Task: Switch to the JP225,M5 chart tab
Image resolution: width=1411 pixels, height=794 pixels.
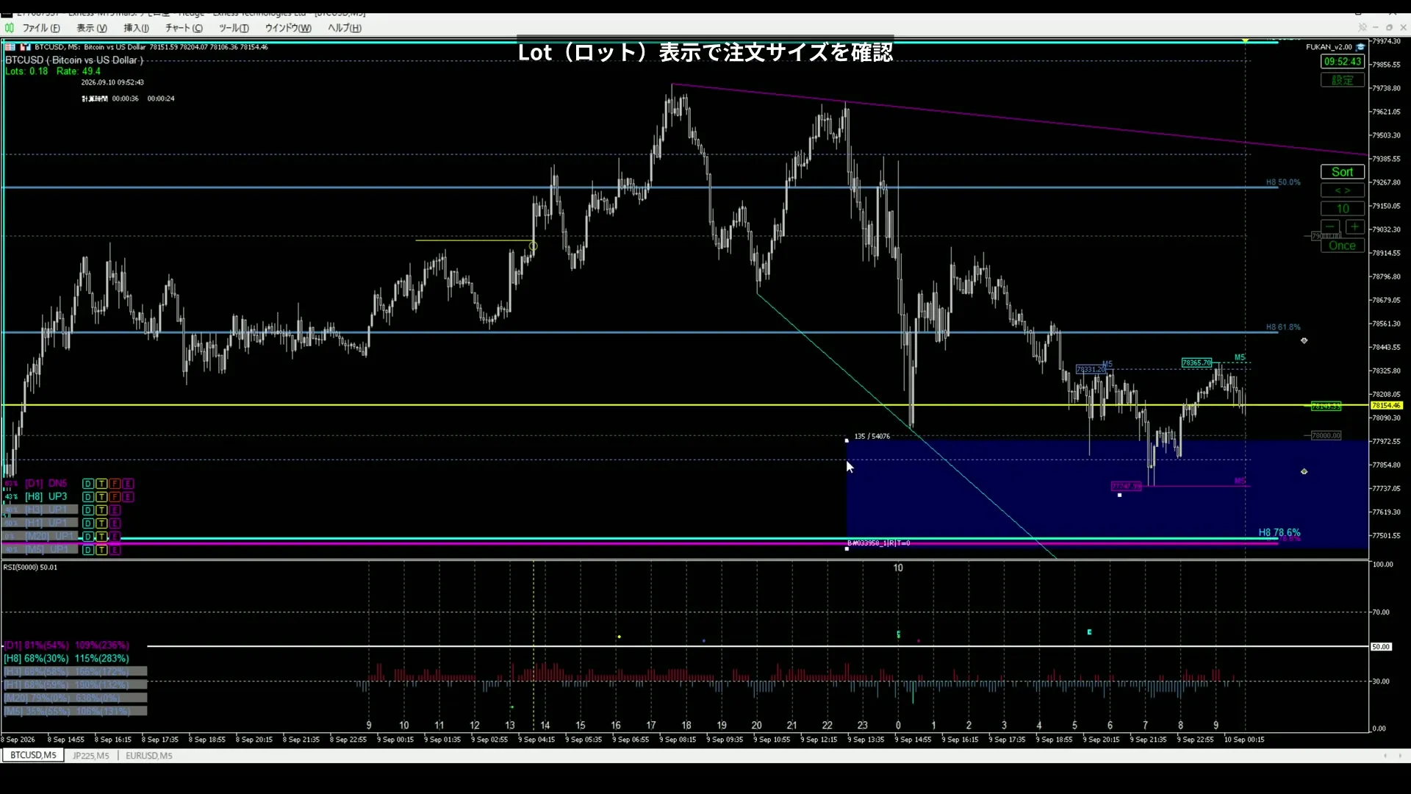Action: 90,756
